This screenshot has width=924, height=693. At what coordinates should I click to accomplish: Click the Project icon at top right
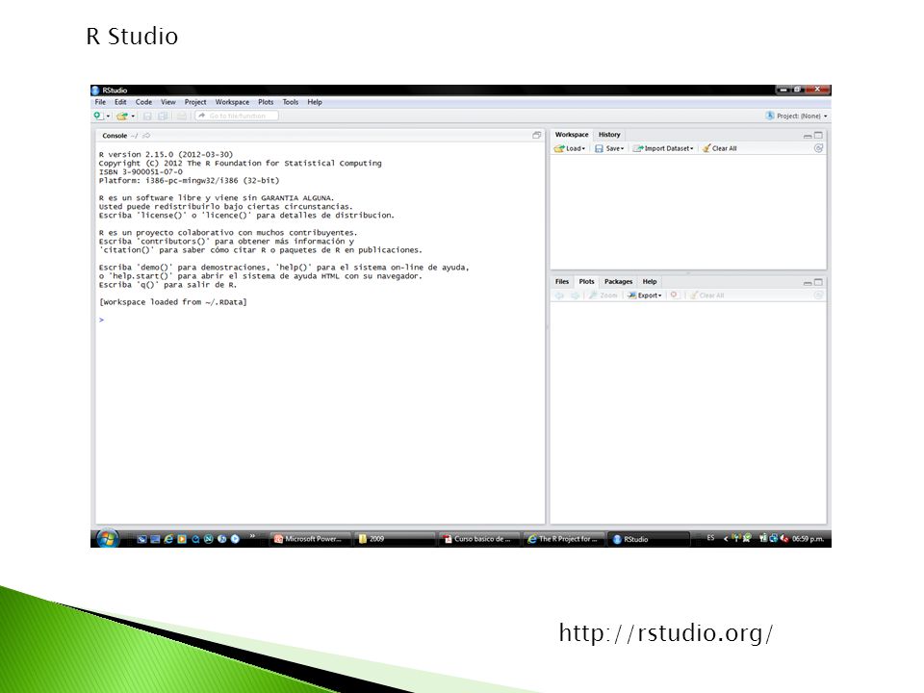click(x=770, y=115)
